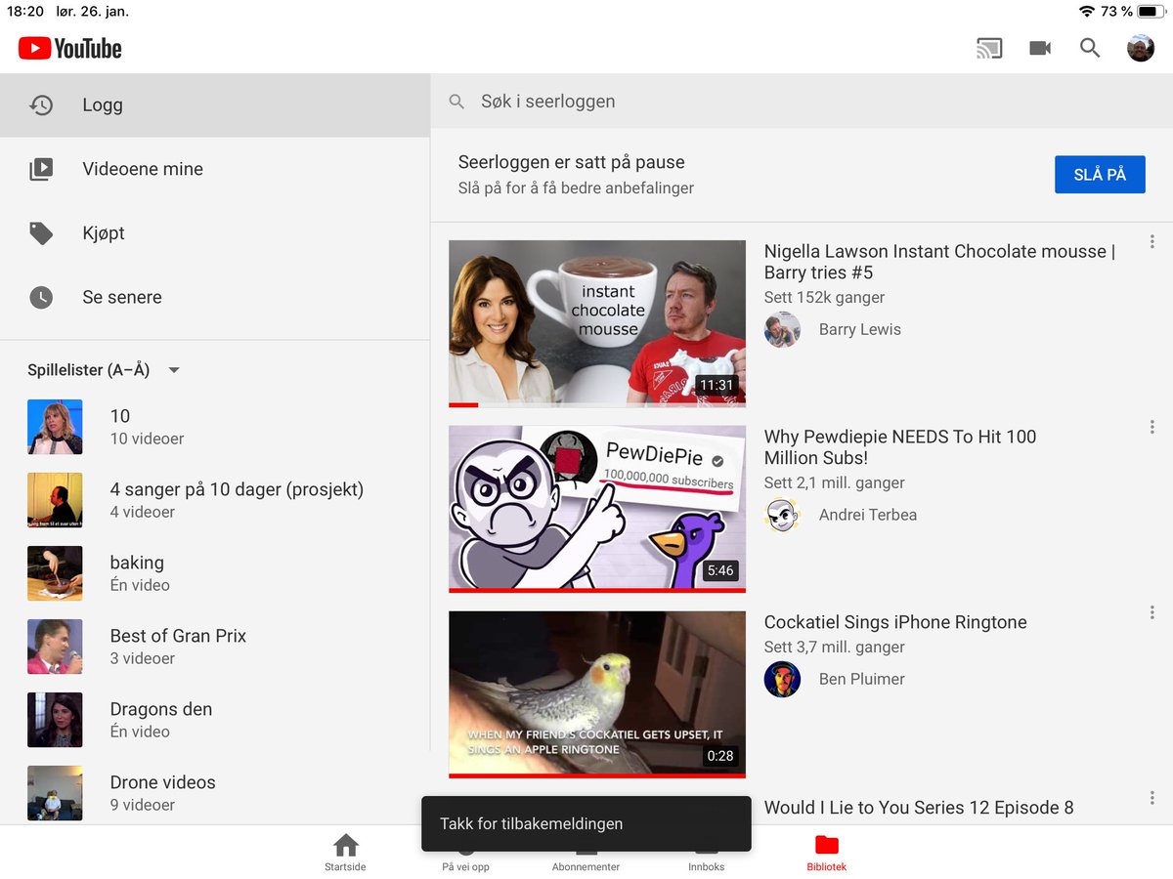Open options for the Pewdiepie video

[1152, 427]
